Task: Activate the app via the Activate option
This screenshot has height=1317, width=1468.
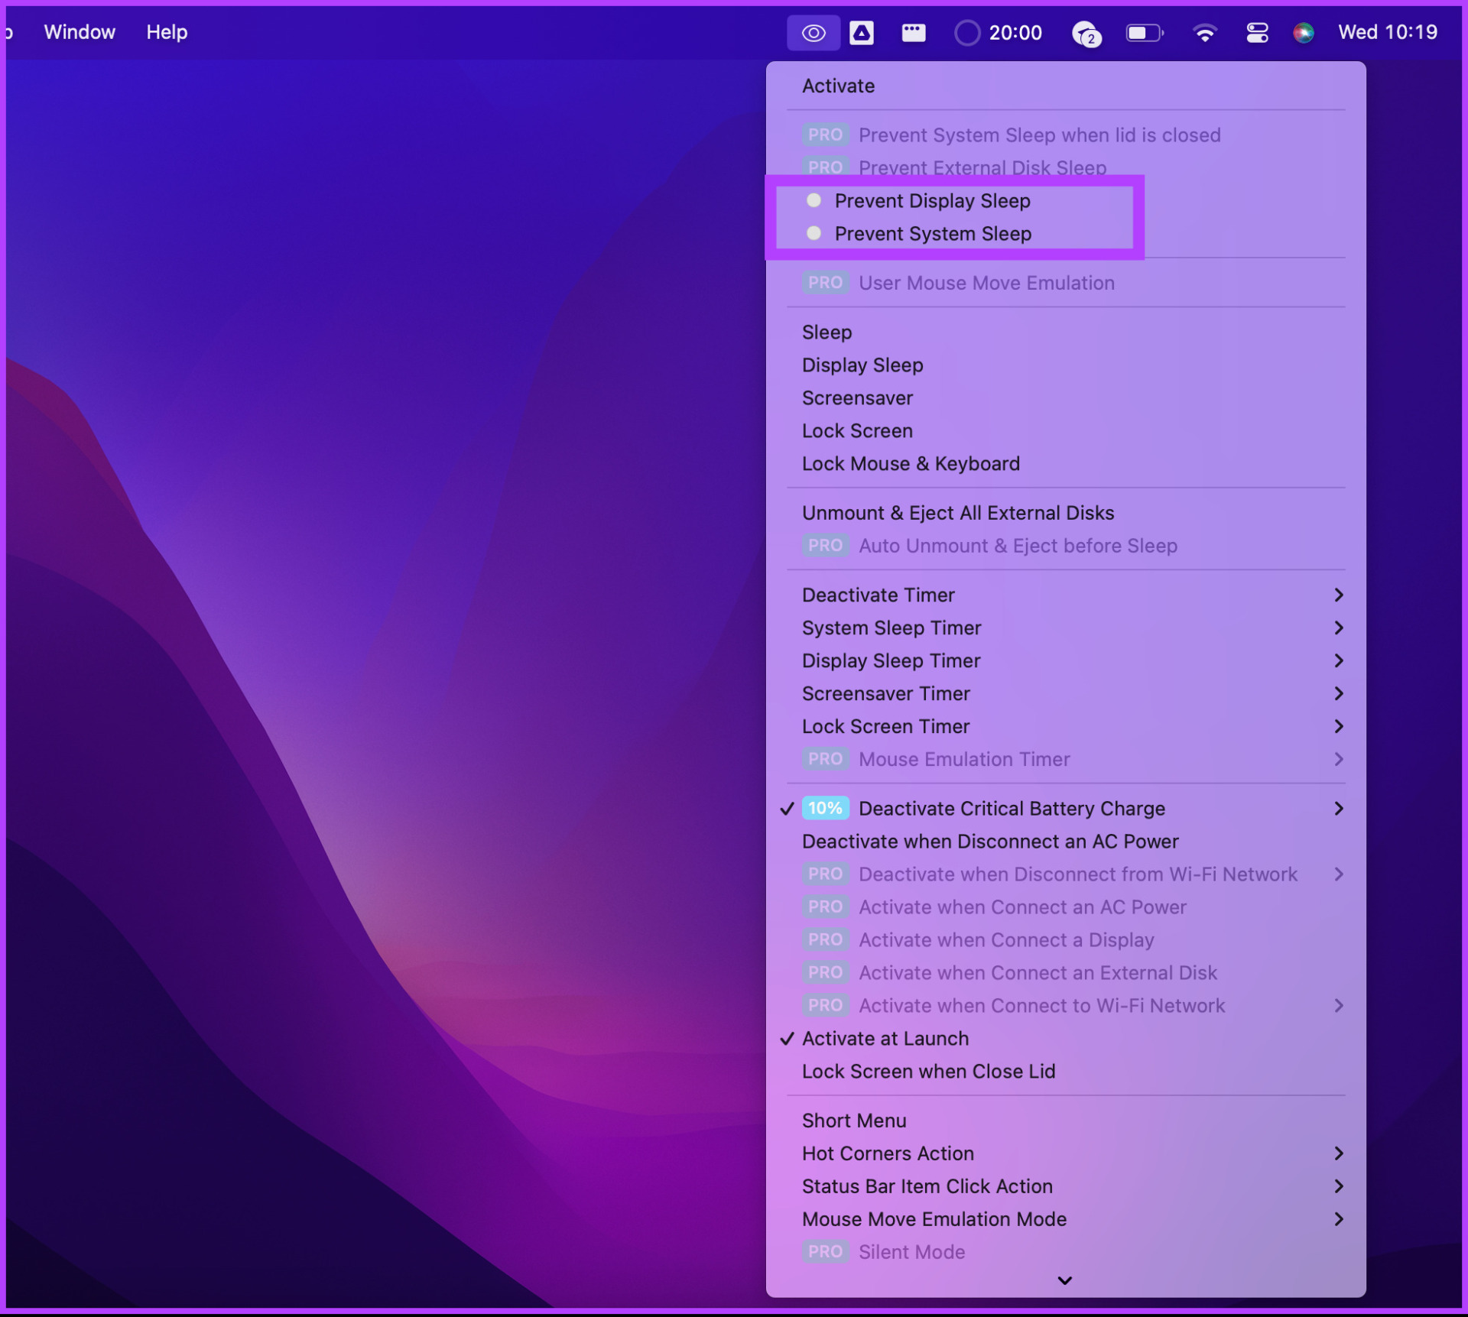Action: tap(838, 86)
